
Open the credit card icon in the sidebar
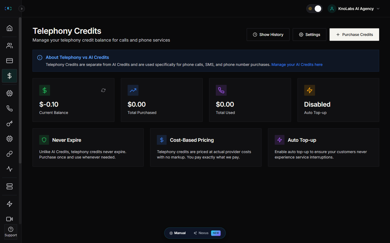click(9, 61)
